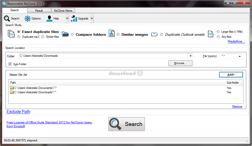Screen dimensions: 252x146
Task: Select Similar files radio button
Action: (43, 37)
